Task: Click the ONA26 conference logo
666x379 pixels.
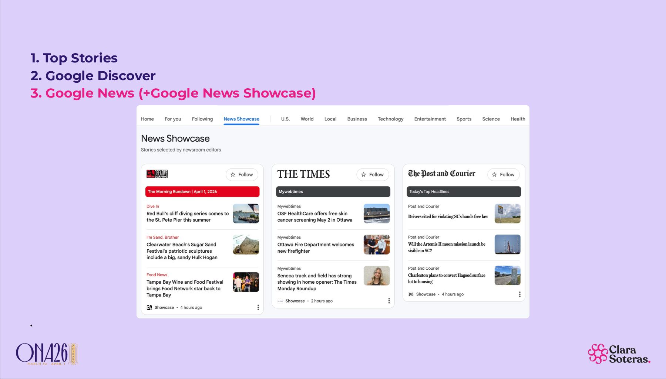Action: tap(47, 354)
